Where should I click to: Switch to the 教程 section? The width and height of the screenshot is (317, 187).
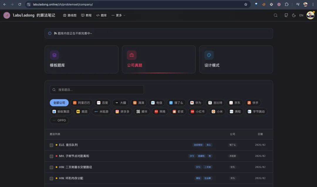click(x=87, y=15)
